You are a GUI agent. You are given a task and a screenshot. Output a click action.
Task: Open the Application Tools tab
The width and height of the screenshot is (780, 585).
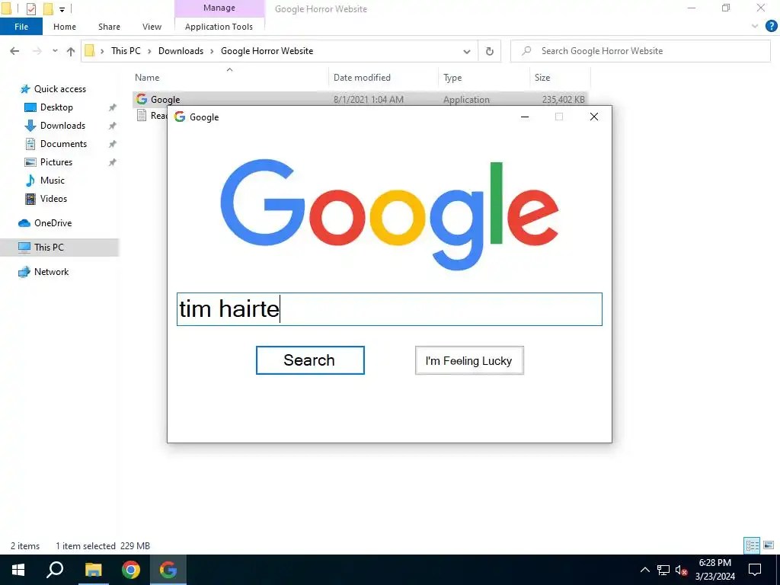pyautogui.click(x=219, y=27)
